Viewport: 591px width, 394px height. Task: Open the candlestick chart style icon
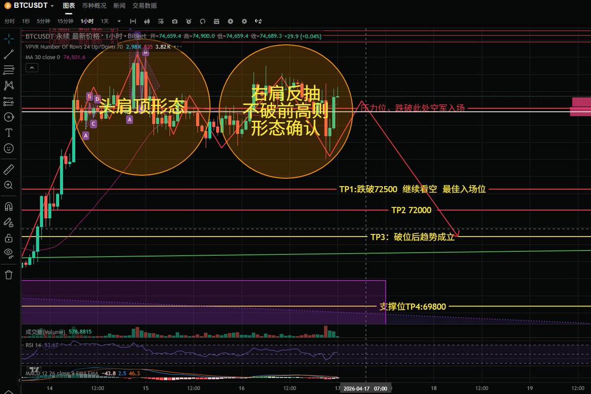[x=146, y=21]
